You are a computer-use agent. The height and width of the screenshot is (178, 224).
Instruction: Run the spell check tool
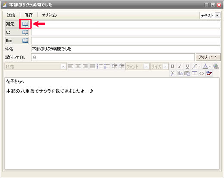point(209,73)
